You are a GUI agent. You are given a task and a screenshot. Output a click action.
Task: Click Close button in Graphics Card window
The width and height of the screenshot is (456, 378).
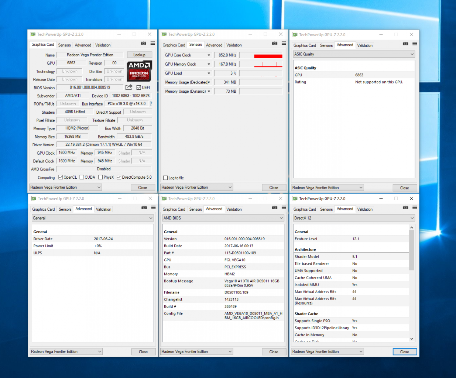click(143, 188)
